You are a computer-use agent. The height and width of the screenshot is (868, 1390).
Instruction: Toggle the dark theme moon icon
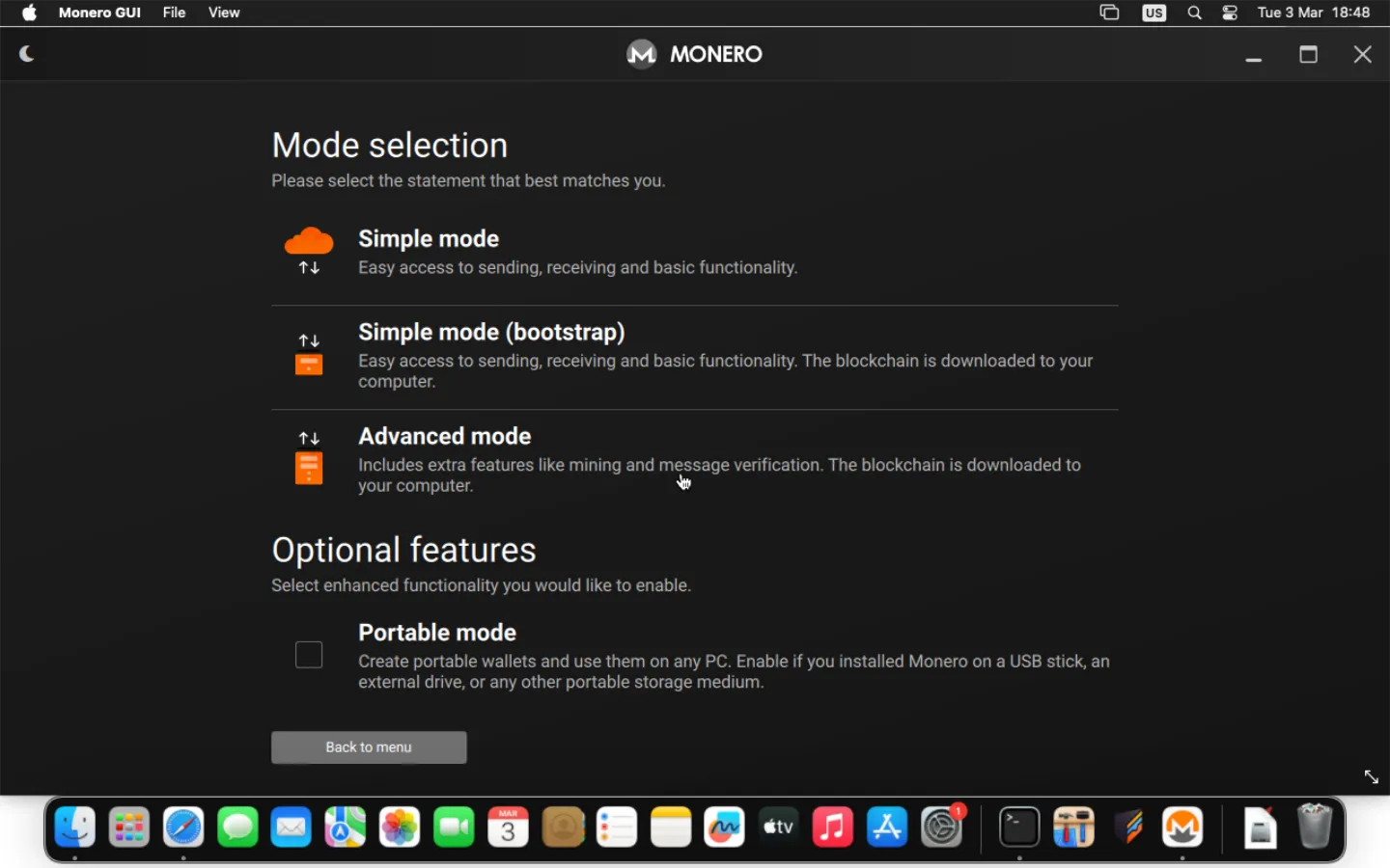pyautogui.click(x=27, y=54)
